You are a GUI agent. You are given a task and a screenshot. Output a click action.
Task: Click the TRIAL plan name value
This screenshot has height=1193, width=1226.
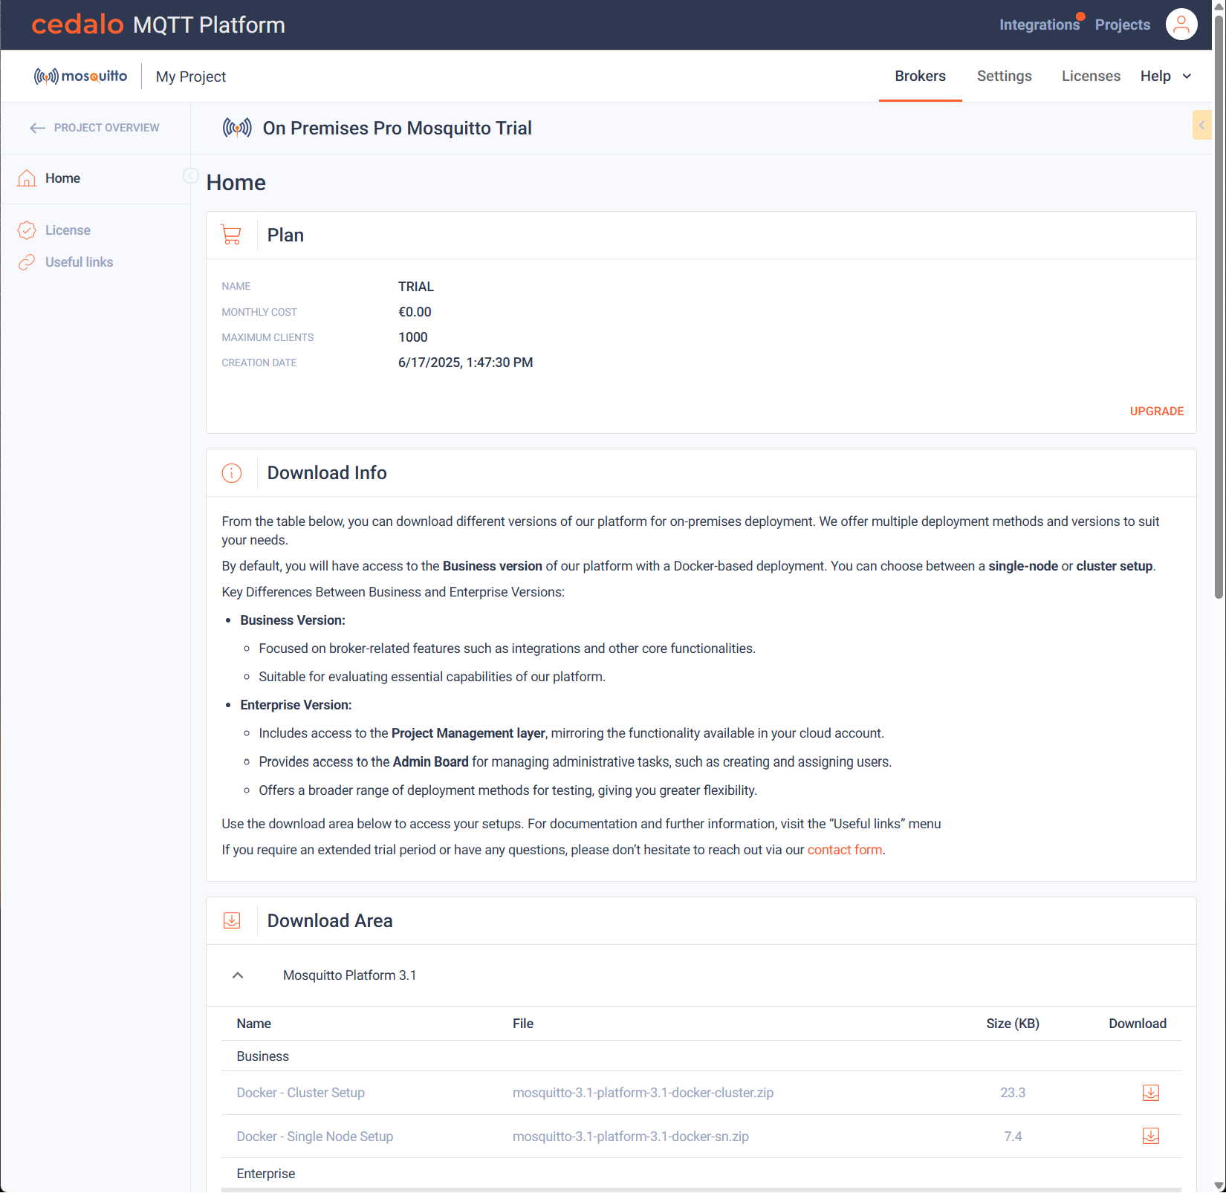point(415,287)
